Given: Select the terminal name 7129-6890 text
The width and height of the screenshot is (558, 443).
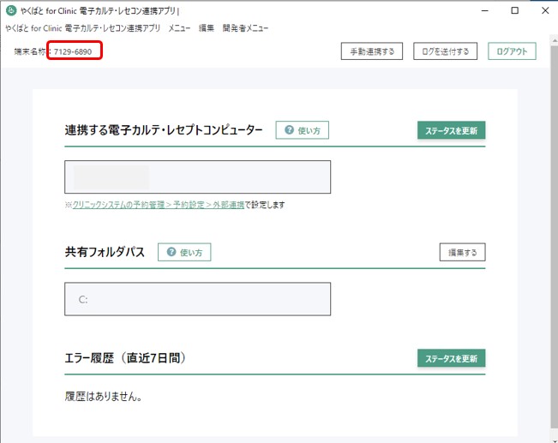Looking at the screenshot, I should pos(73,52).
